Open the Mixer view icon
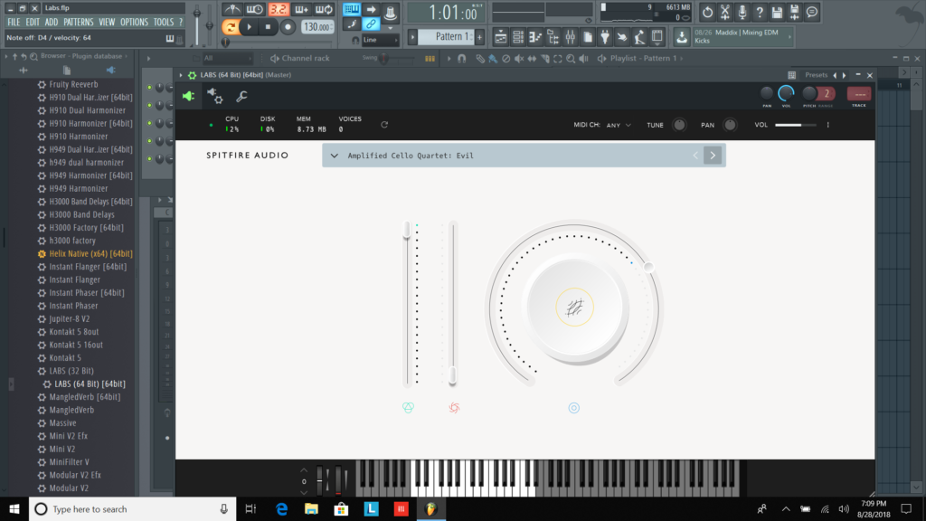Viewport: 926px width, 521px height. tap(570, 37)
